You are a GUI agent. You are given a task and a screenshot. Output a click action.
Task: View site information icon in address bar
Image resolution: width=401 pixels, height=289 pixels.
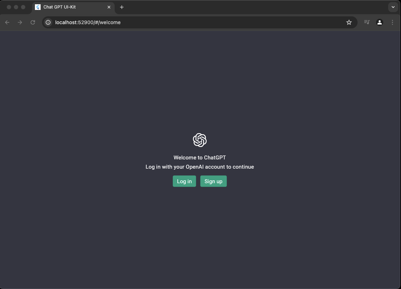(48, 22)
